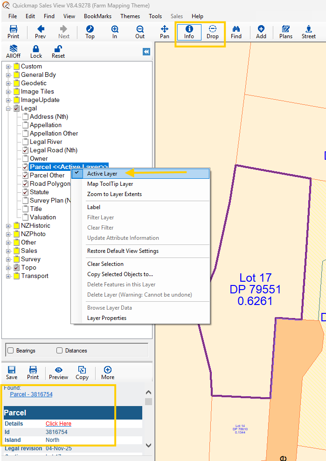Open the Parcel - 3816754 link
The height and width of the screenshot is (461, 326).
(x=31, y=394)
